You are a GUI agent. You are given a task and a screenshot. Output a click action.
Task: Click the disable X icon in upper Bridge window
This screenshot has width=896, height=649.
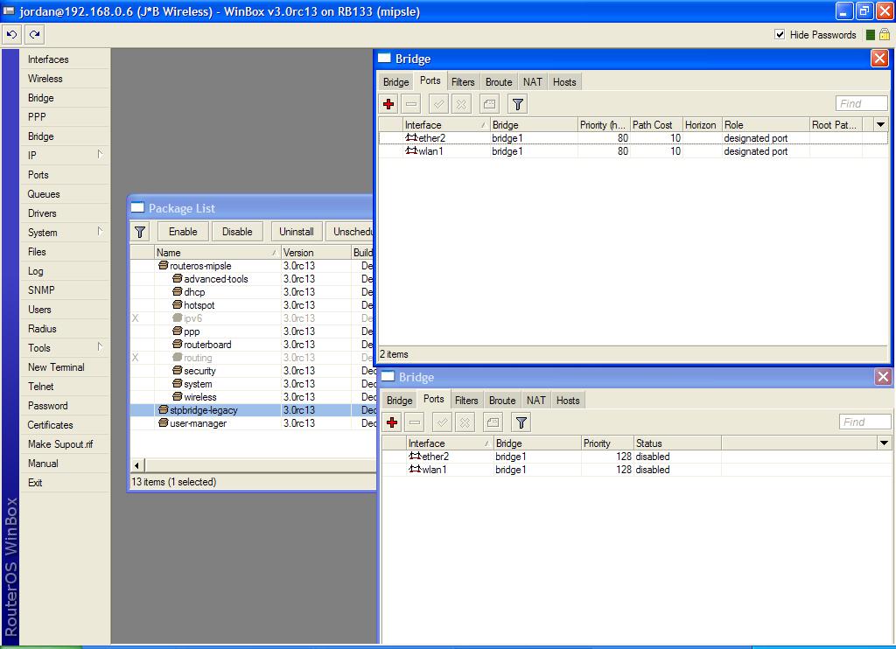461,104
